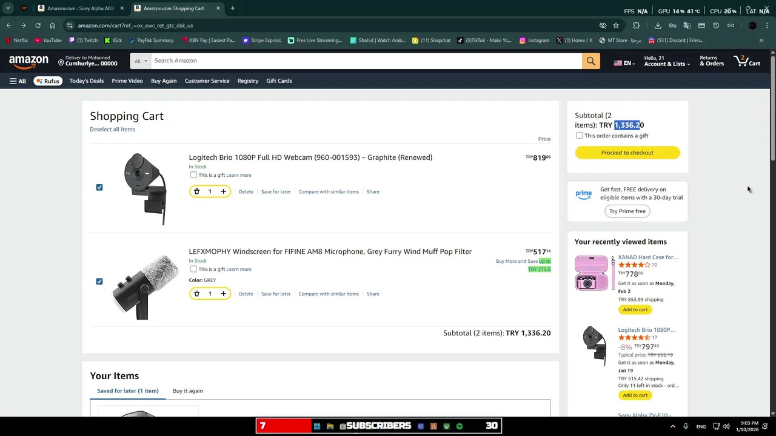
Task: Open the Logitech Brio webcam product image
Action: [x=145, y=189]
